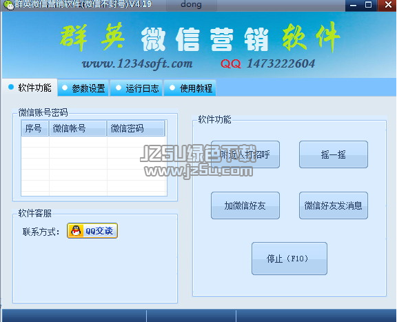This screenshot has width=397, height=322.
Task: Click the www.1234soft.com website text
Action: click(x=137, y=63)
